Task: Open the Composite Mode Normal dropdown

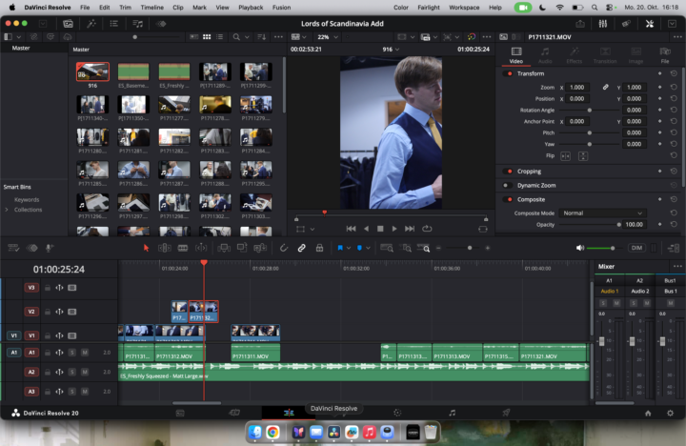Action: pos(602,213)
